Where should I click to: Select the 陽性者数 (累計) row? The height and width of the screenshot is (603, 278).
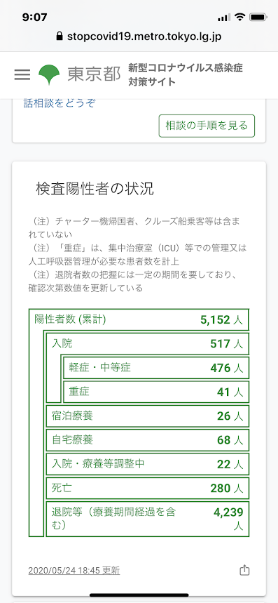click(x=139, y=319)
